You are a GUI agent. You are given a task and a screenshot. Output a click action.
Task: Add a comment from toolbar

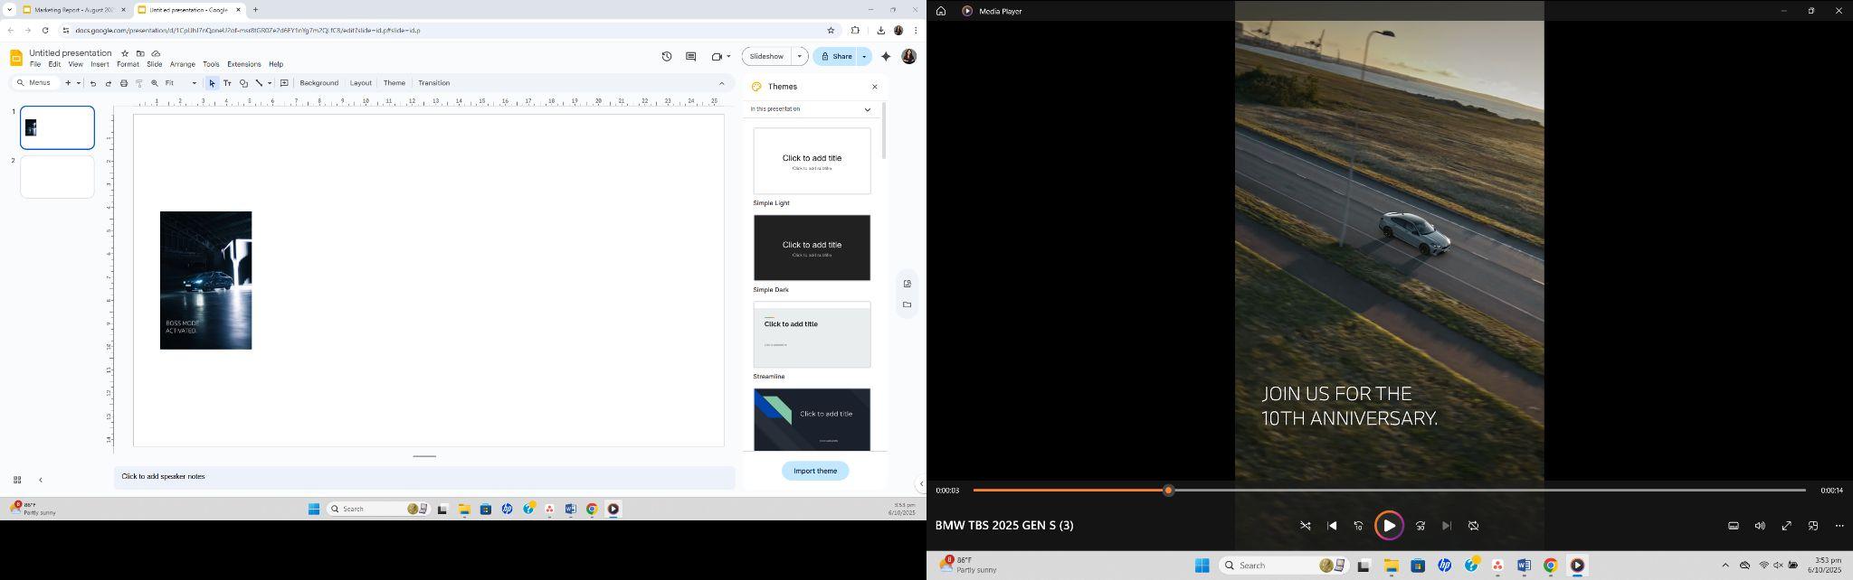pos(284,83)
